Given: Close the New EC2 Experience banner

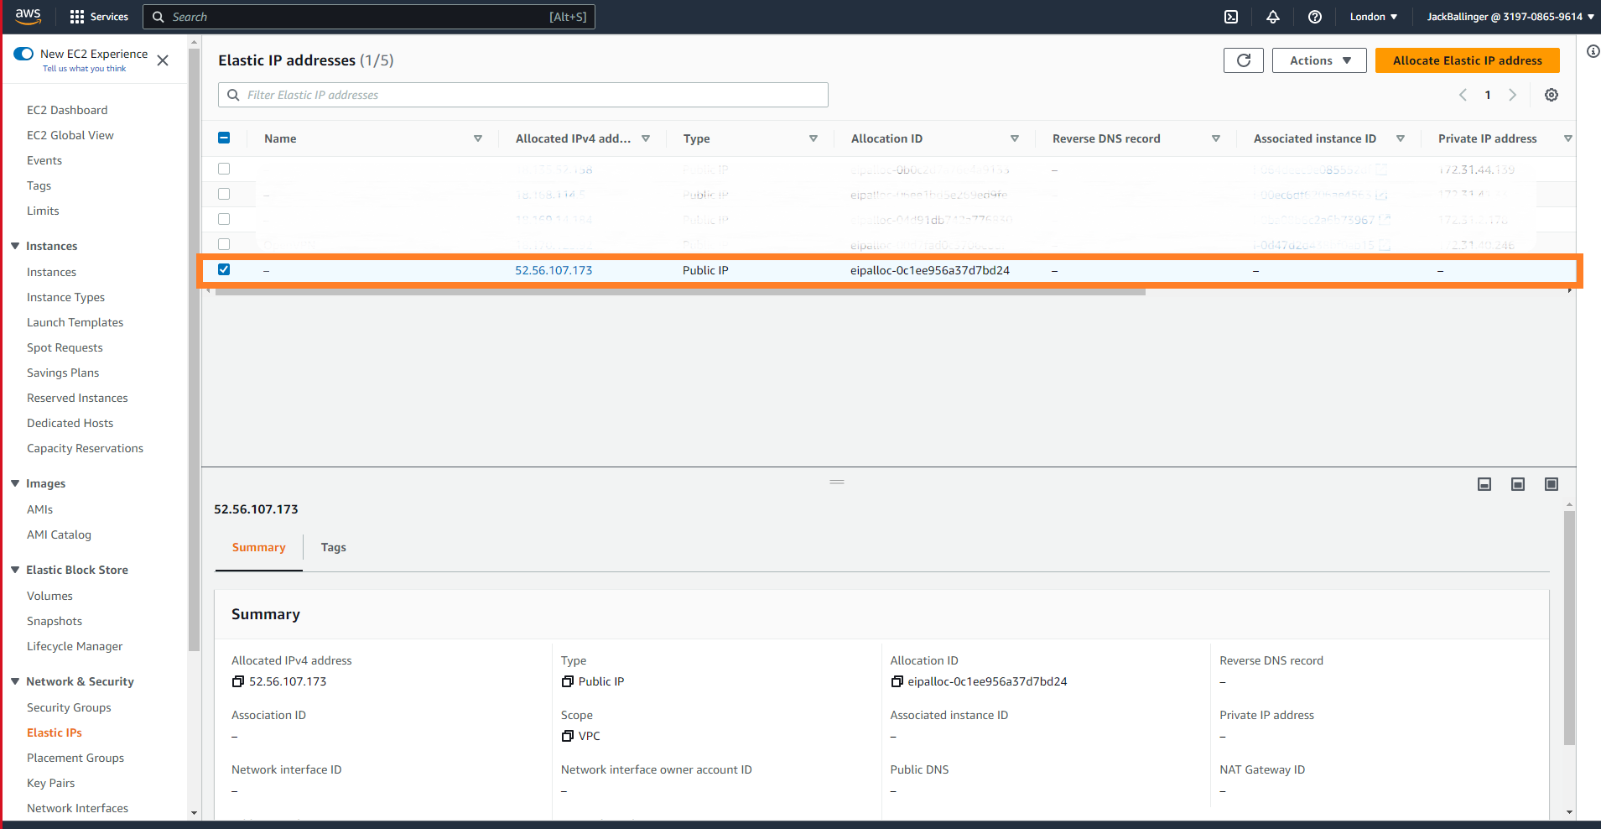Looking at the screenshot, I should 163,60.
